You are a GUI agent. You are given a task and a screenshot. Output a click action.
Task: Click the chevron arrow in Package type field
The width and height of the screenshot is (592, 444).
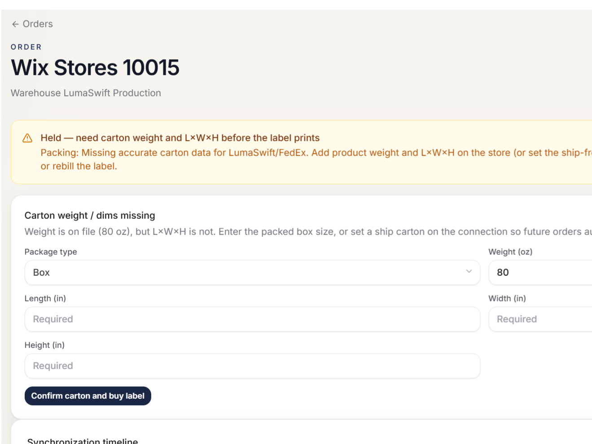pos(469,271)
